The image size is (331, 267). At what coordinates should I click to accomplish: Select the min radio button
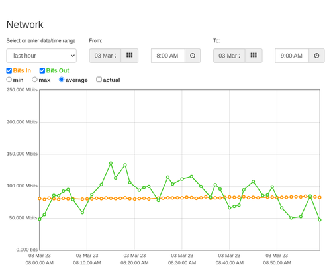point(9,80)
